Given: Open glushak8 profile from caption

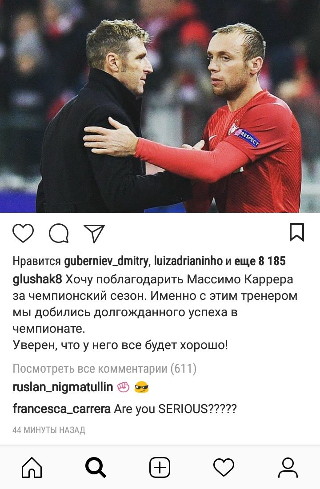Looking at the screenshot, I should coord(37,279).
